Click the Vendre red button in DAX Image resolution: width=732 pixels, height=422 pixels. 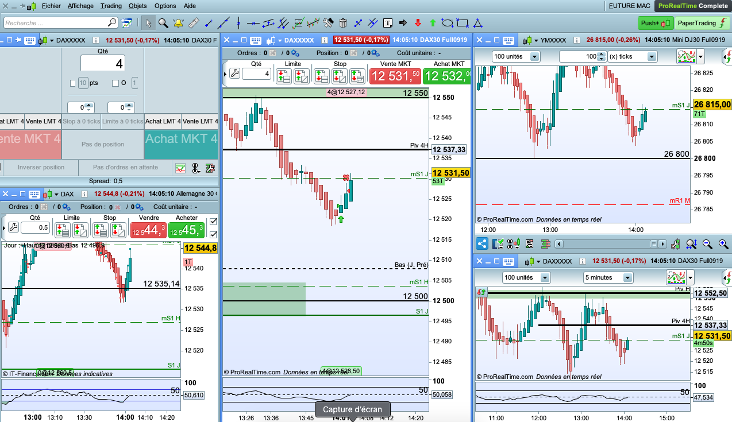[x=148, y=230]
